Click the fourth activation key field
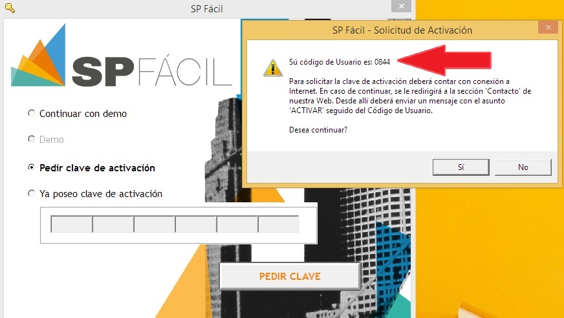This screenshot has width=564, height=318. (x=196, y=224)
